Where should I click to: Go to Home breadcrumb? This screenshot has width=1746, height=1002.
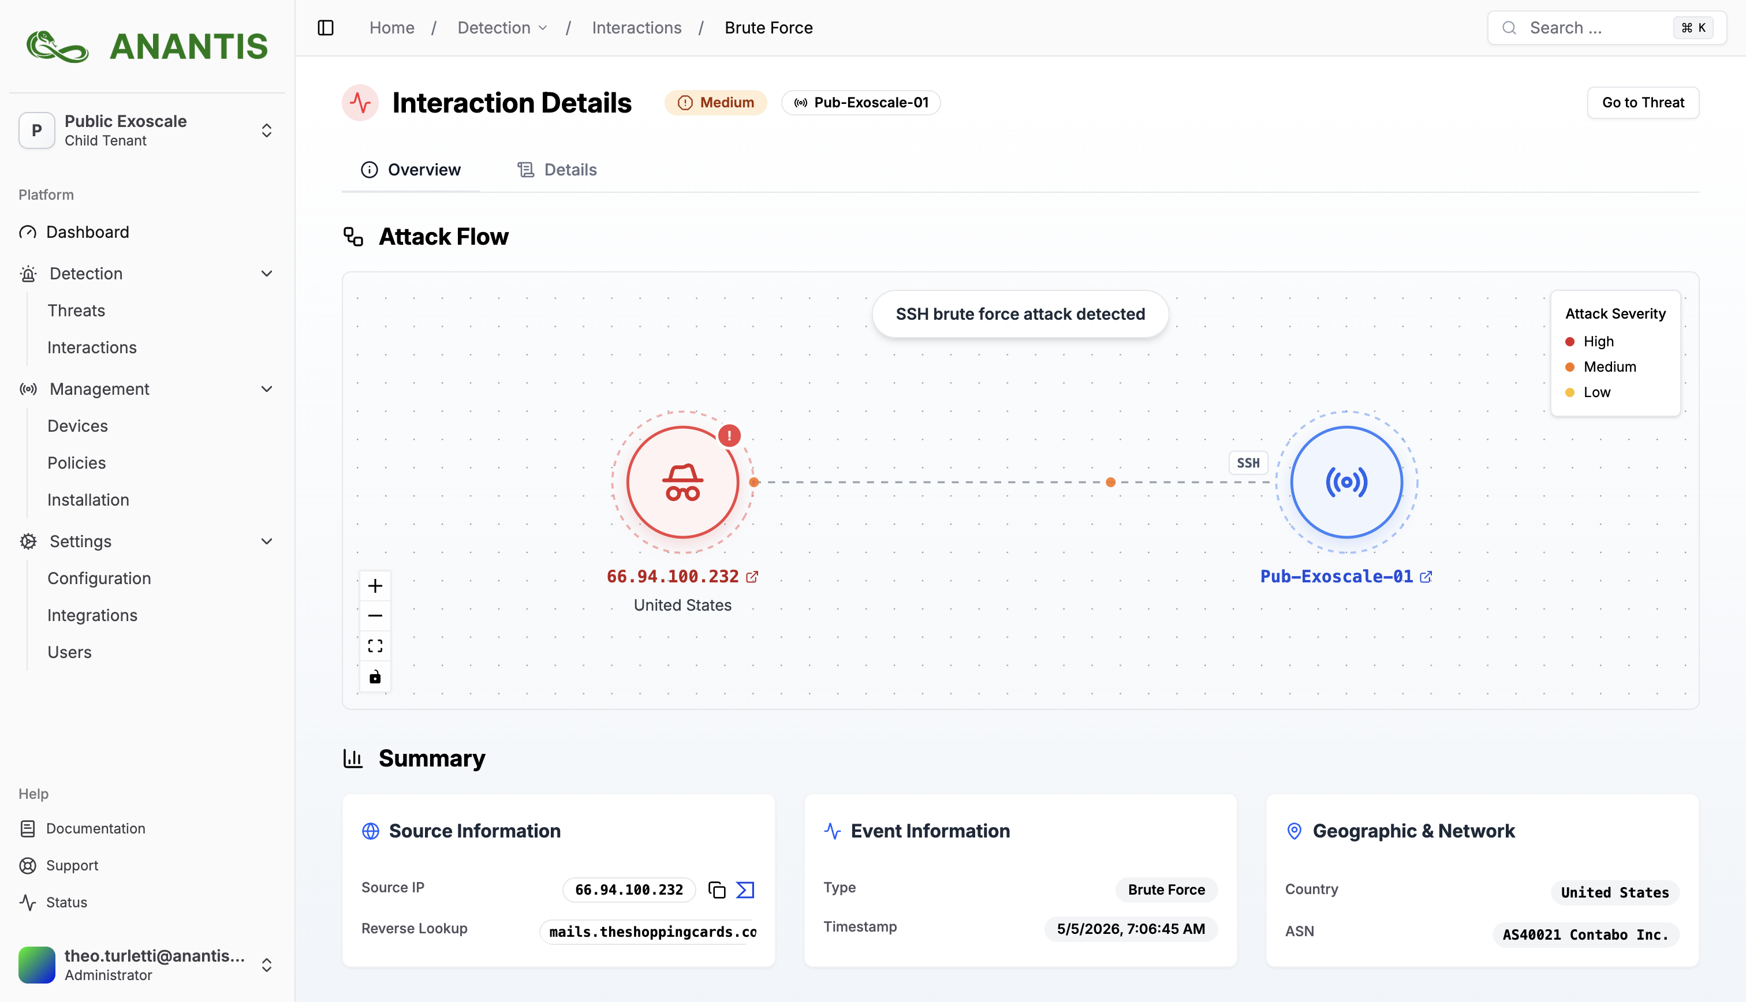tap(391, 28)
